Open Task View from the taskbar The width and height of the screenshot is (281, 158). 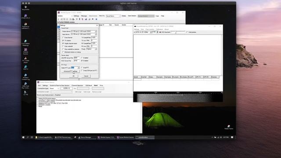click(x=32, y=137)
